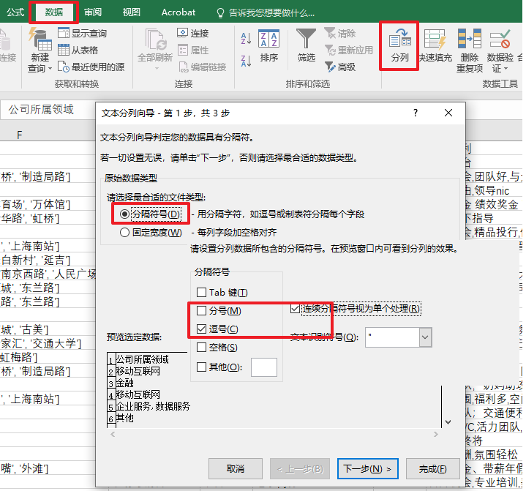Click preview row 其他
526x491 pixels.
125,418
